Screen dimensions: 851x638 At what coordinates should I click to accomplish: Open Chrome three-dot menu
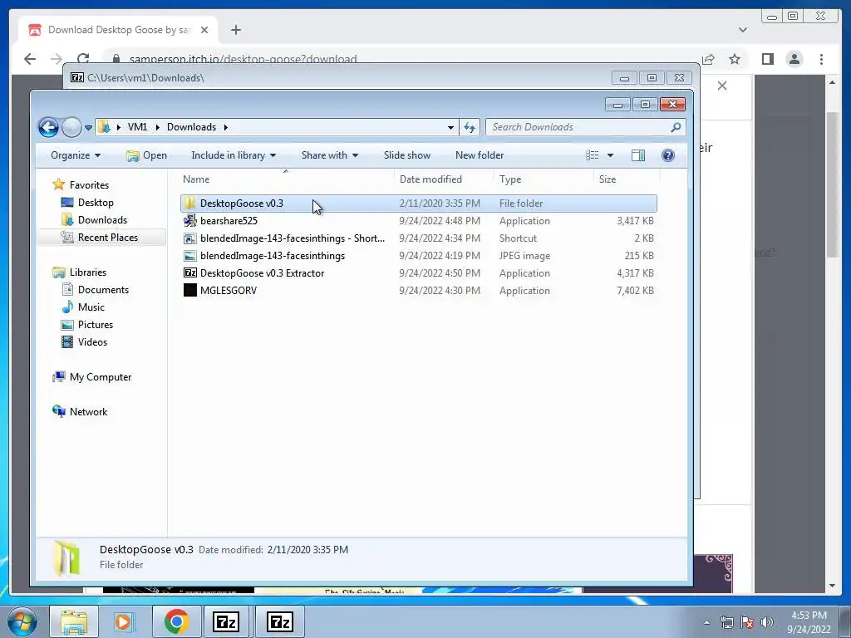(x=821, y=59)
